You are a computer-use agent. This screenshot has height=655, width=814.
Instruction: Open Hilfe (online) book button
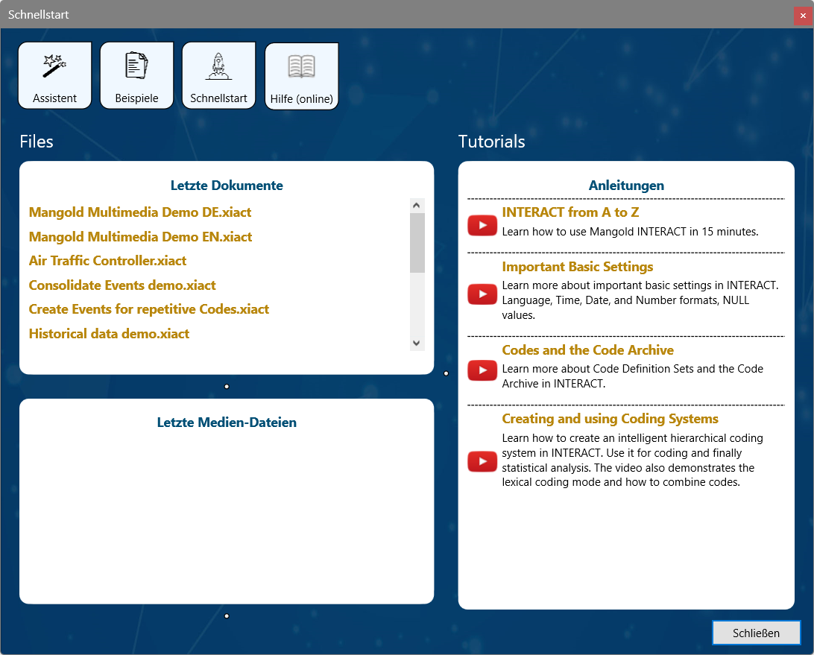pos(302,76)
